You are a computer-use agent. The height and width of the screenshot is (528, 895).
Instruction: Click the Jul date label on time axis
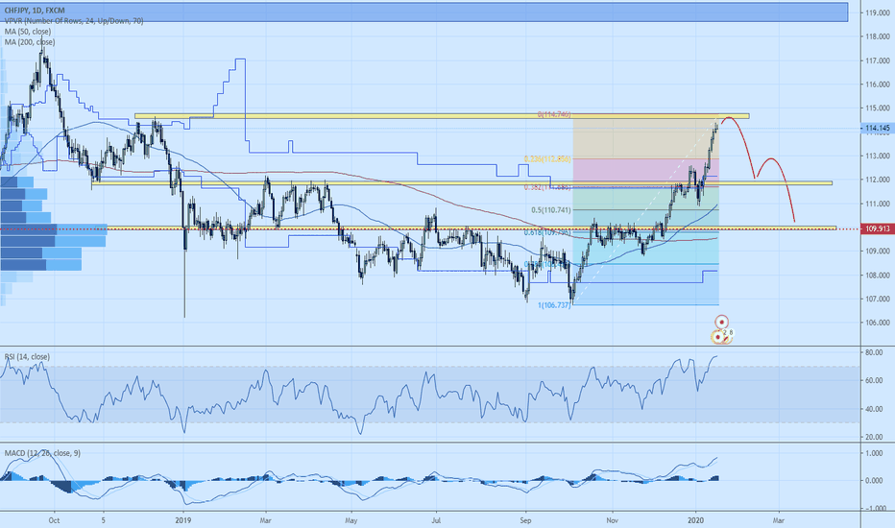[x=436, y=520]
